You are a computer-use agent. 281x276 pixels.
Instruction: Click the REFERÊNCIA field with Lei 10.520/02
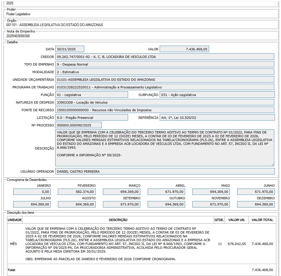[217, 118]
